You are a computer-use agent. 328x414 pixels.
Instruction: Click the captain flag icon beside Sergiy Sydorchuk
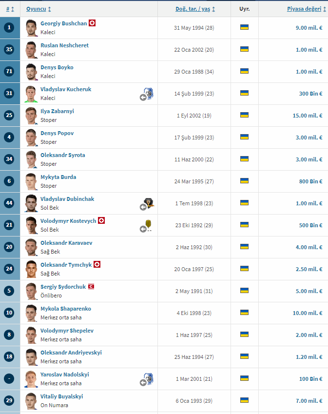[x=91, y=287]
